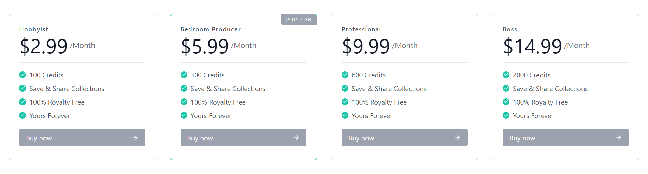Screen dimensions: 648x174
Task: Click the Bedroom Producer Buy now button
Action: [x=243, y=138]
